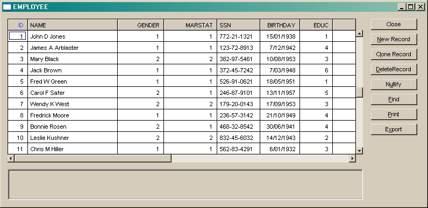Open the Find dialog
Viewport: 428px width, 208px height.
tap(394, 99)
